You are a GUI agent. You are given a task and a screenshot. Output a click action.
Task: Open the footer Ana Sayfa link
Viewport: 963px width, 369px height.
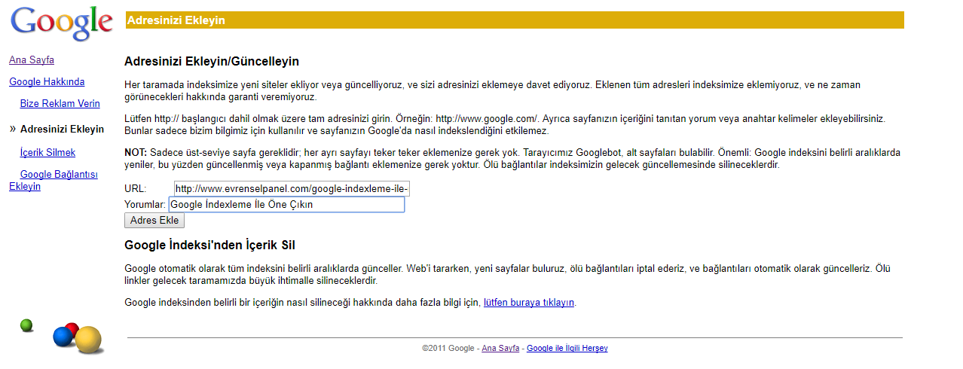click(500, 348)
